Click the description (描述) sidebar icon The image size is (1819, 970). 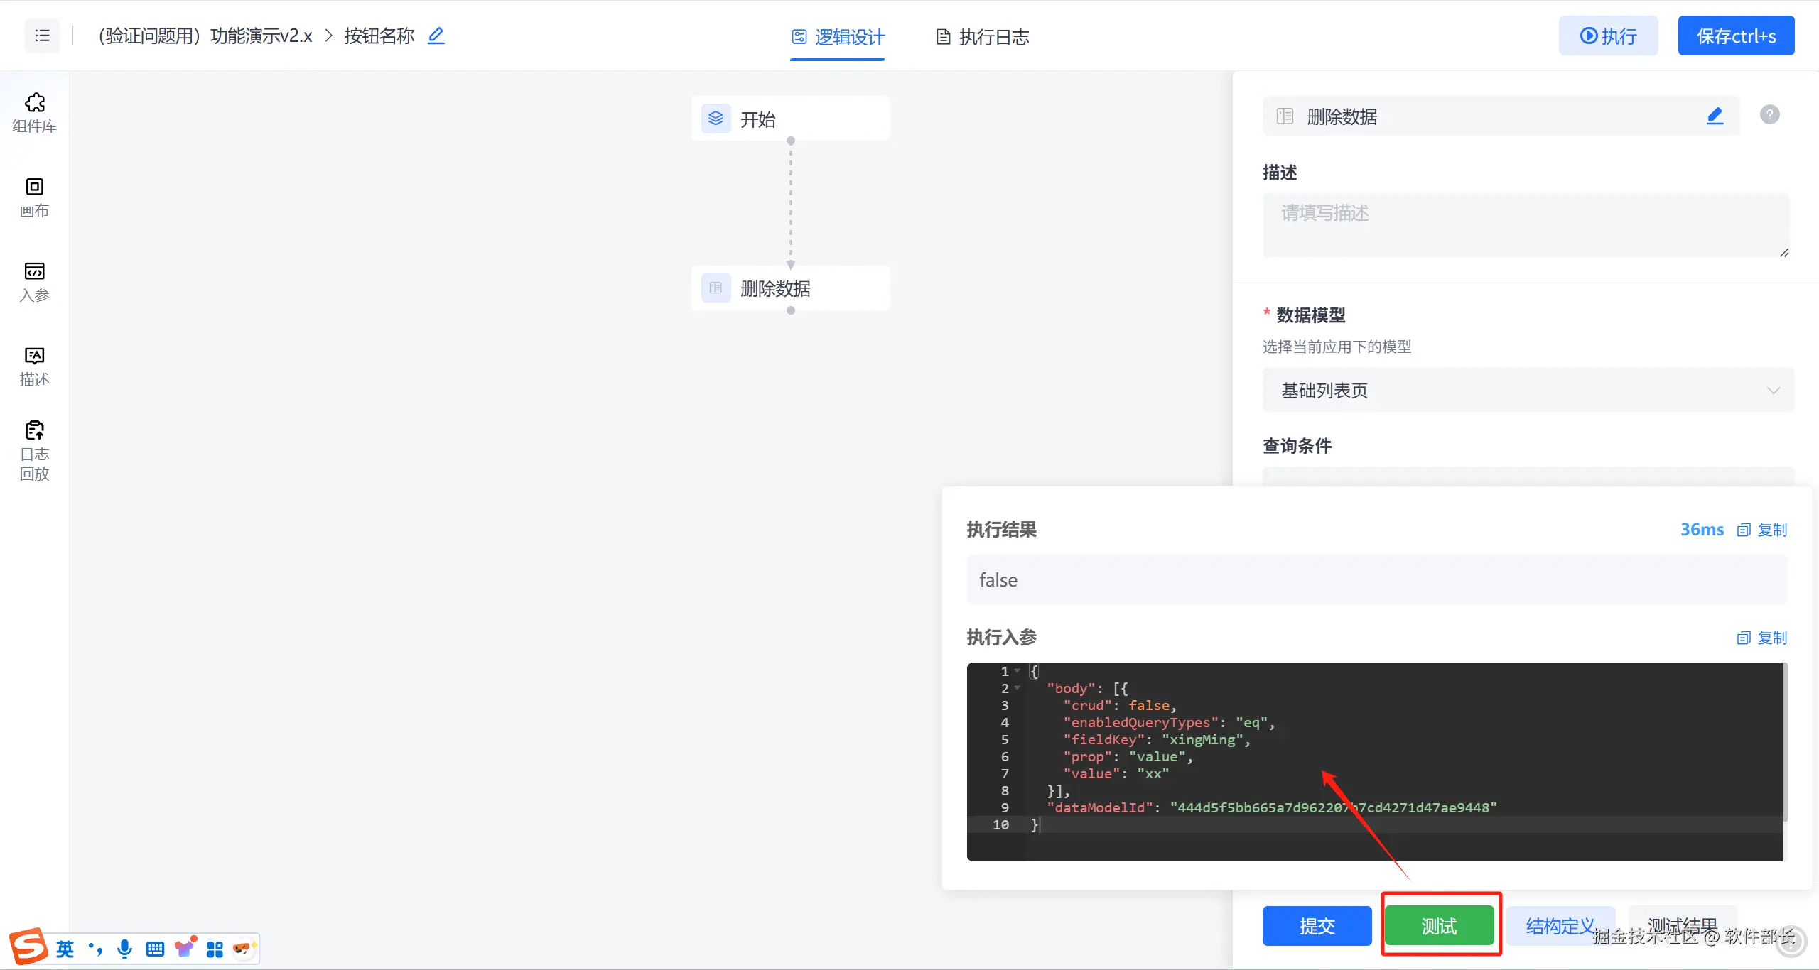(x=34, y=366)
